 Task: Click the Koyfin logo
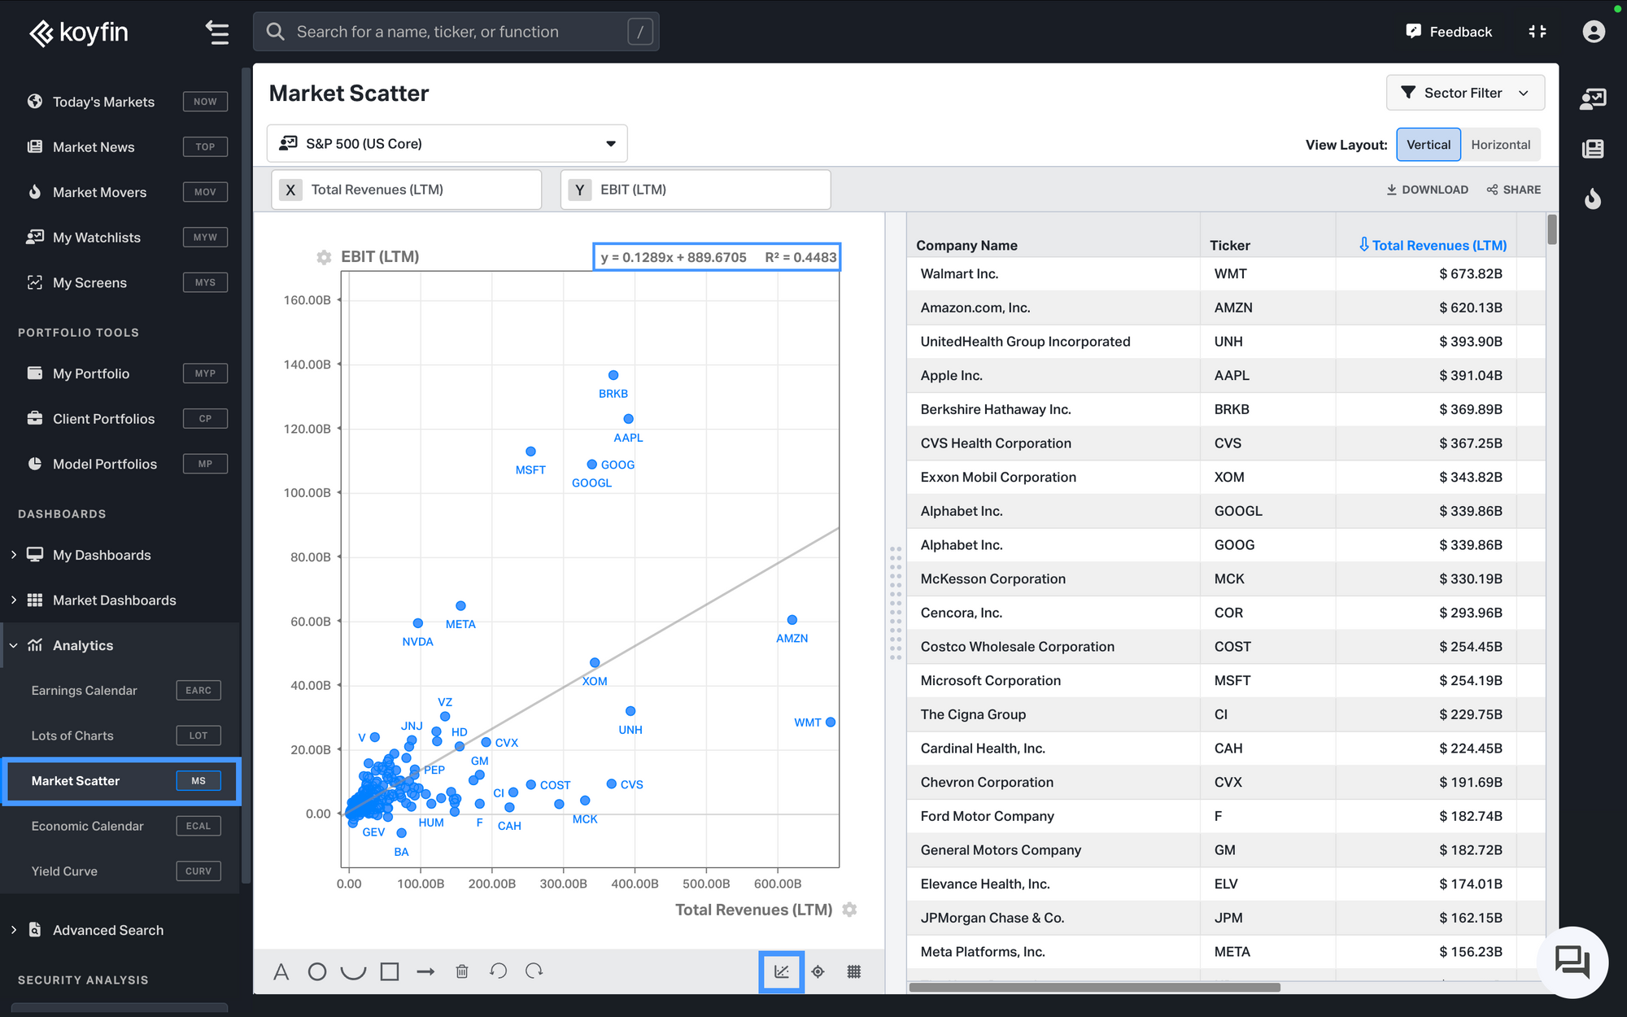pyautogui.click(x=79, y=33)
